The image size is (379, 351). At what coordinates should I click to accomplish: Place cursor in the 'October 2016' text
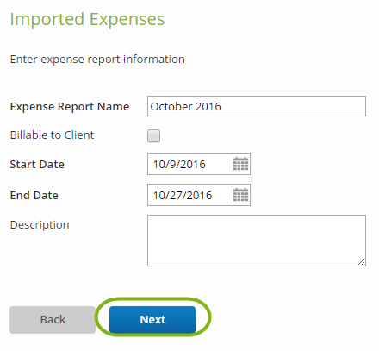[185, 107]
